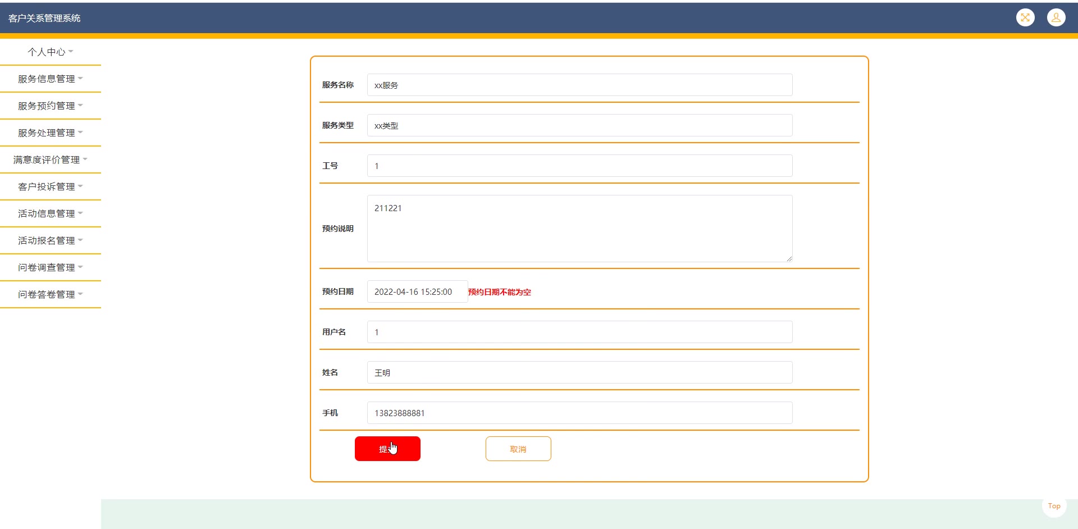Focus the 用户名 input field
1078x529 pixels.
[x=579, y=332]
